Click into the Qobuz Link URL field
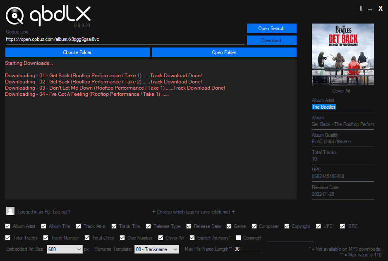 (x=124, y=40)
